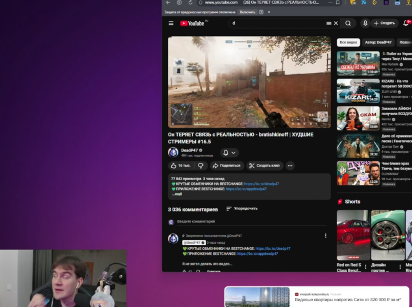Open the on-screen keyboard icon in search

pos(328,23)
